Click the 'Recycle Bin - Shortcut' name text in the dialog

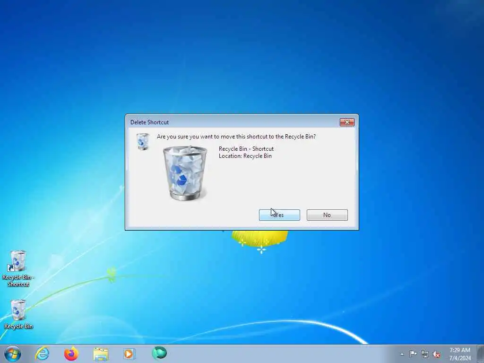click(246, 149)
